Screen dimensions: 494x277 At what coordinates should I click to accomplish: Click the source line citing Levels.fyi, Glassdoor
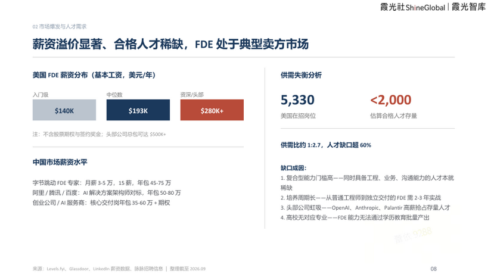click(119, 269)
